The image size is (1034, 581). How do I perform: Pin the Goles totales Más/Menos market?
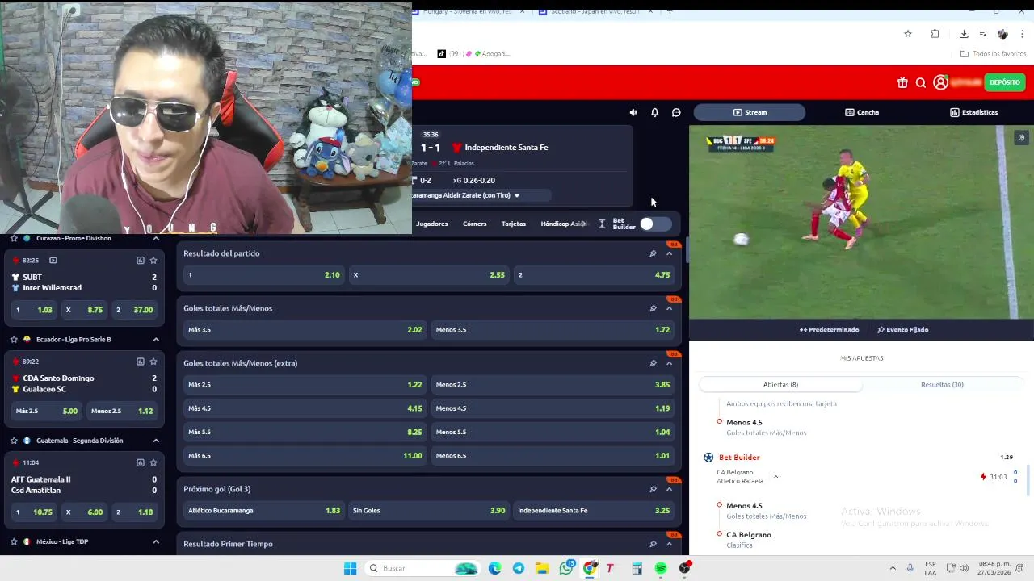[x=653, y=308]
